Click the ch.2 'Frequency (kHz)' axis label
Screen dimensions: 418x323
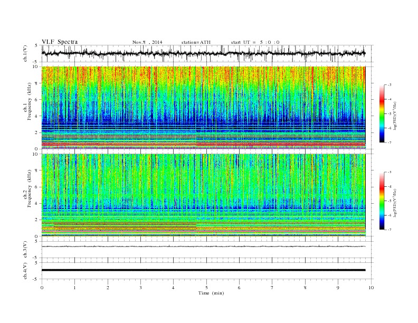pos(29,188)
